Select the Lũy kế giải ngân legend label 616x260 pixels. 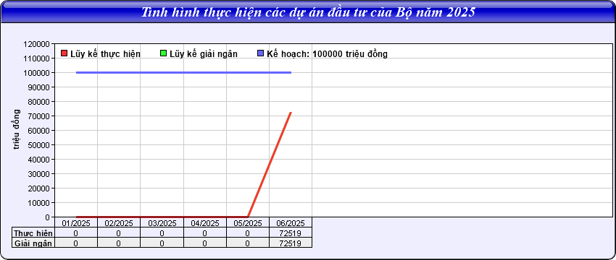[x=204, y=54]
